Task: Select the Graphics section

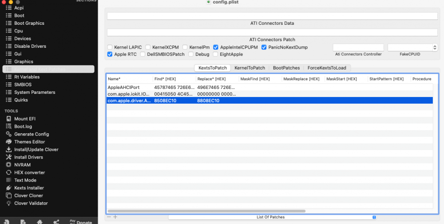Action: [24, 61]
